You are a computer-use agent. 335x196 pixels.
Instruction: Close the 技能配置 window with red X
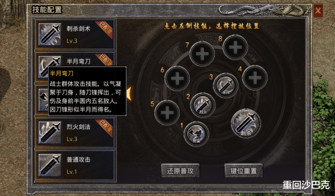pyautogui.click(x=318, y=10)
